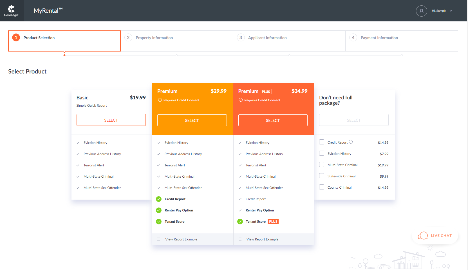Click green check icon for Premium Credit Report
Screen dimensions: 468x270
click(x=159, y=199)
